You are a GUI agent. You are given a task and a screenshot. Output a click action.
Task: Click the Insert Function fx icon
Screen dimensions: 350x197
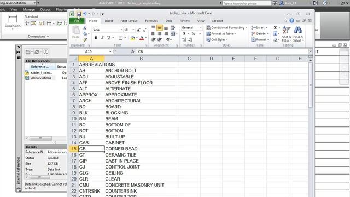[132, 51]
